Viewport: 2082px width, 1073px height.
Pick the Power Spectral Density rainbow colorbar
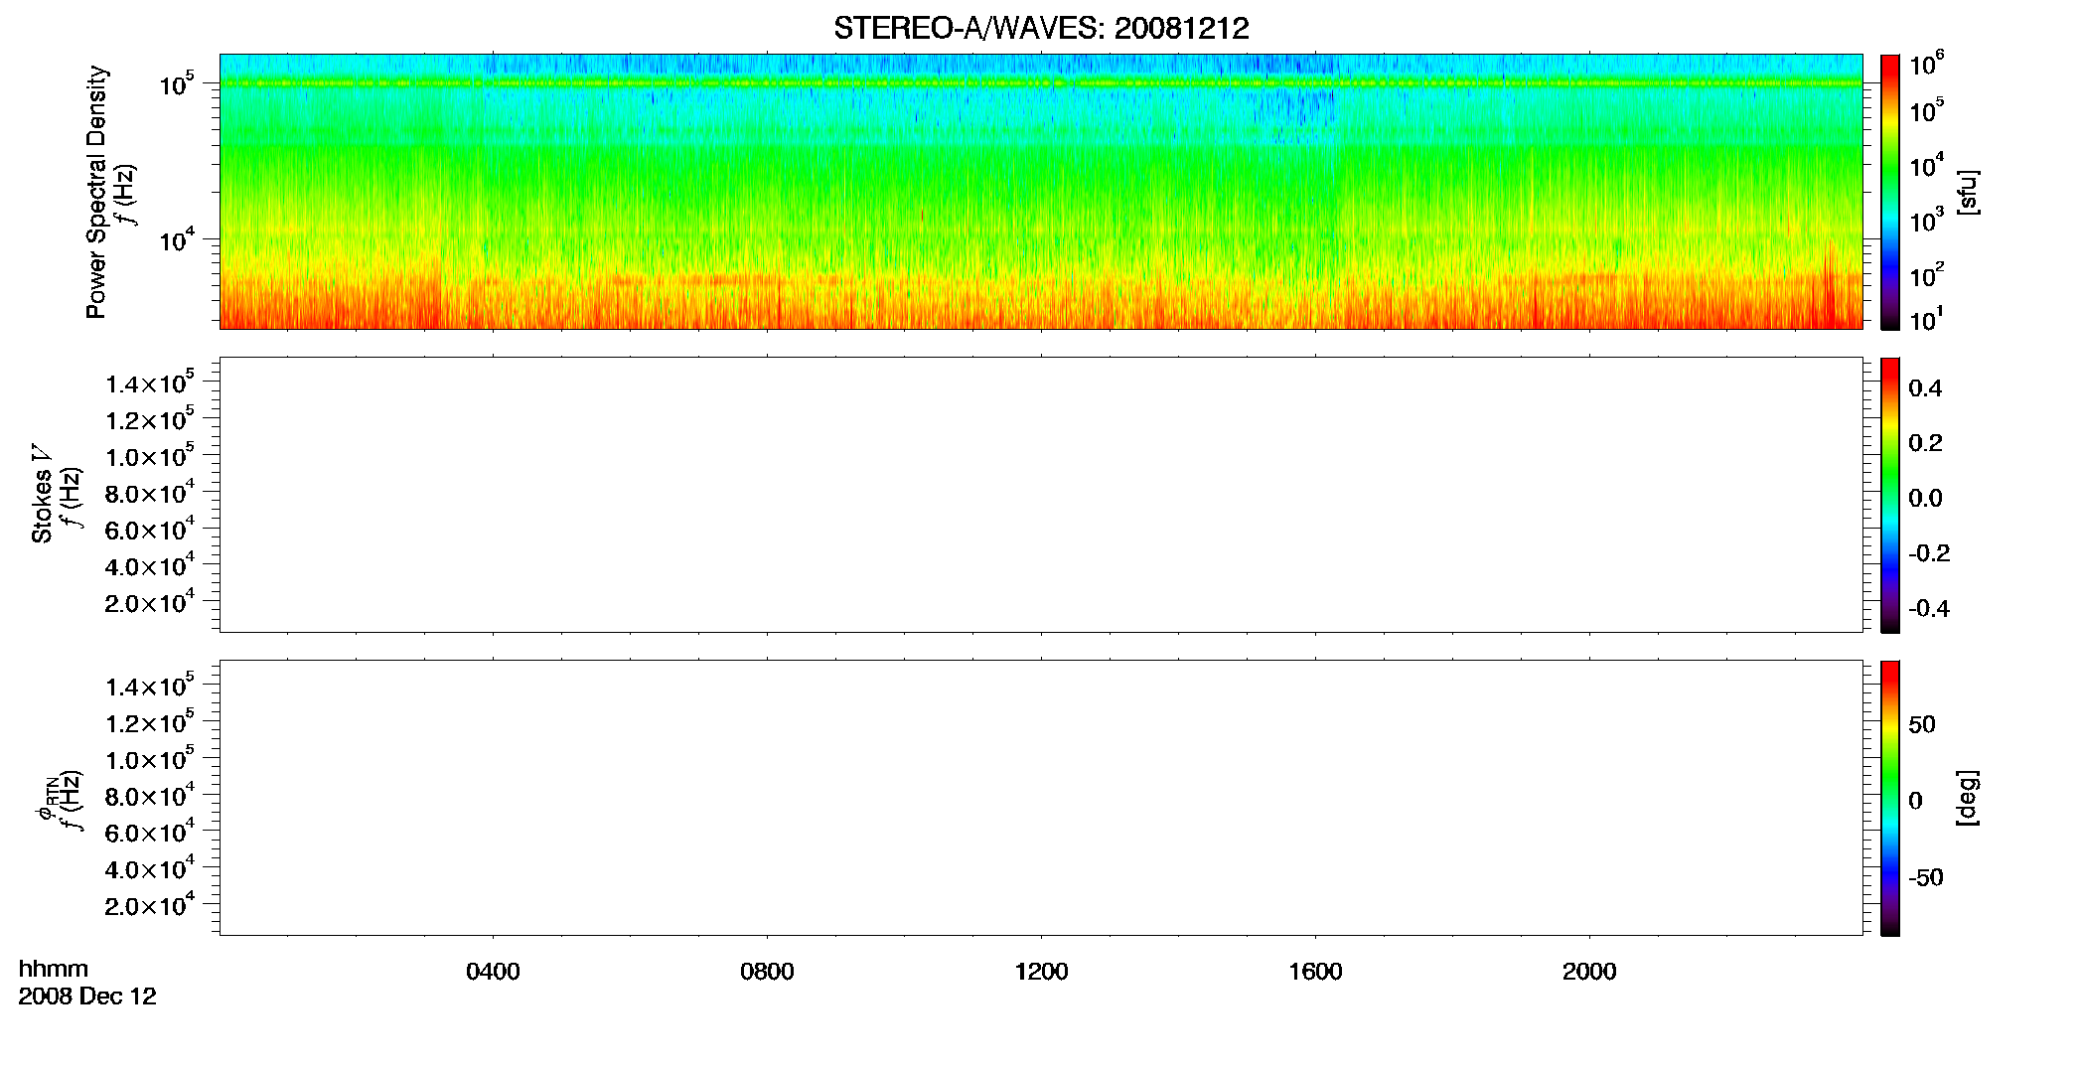coord(1890,192)
